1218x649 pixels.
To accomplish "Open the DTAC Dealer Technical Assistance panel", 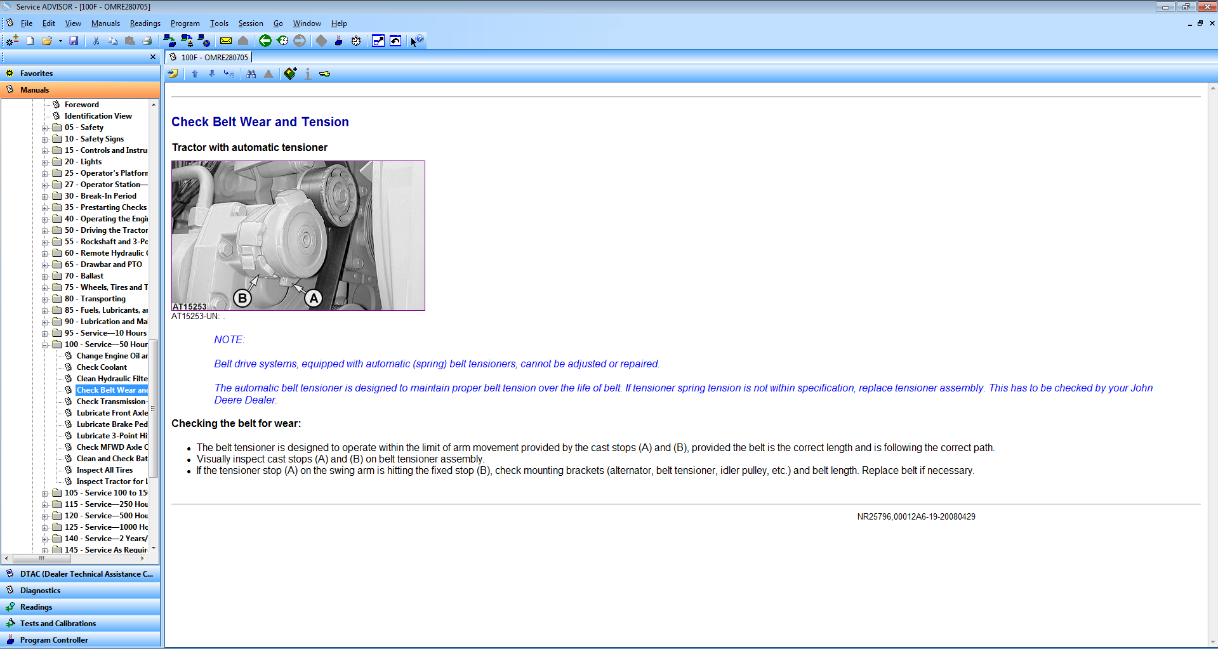I will tap(80, 574).
